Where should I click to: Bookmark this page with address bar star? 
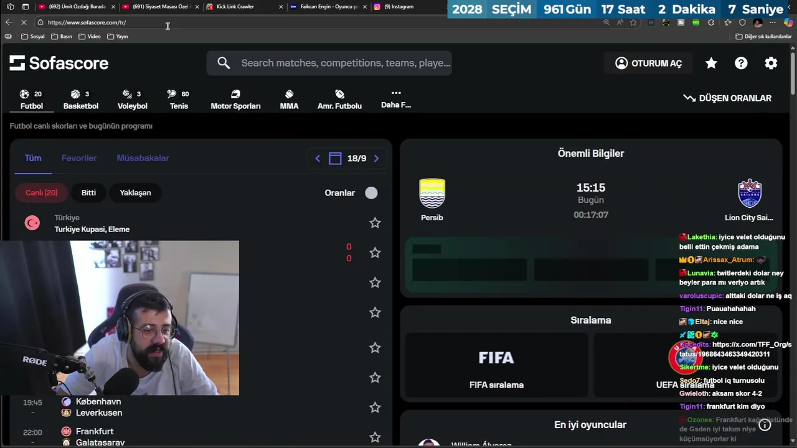click(x=633, y=22)
